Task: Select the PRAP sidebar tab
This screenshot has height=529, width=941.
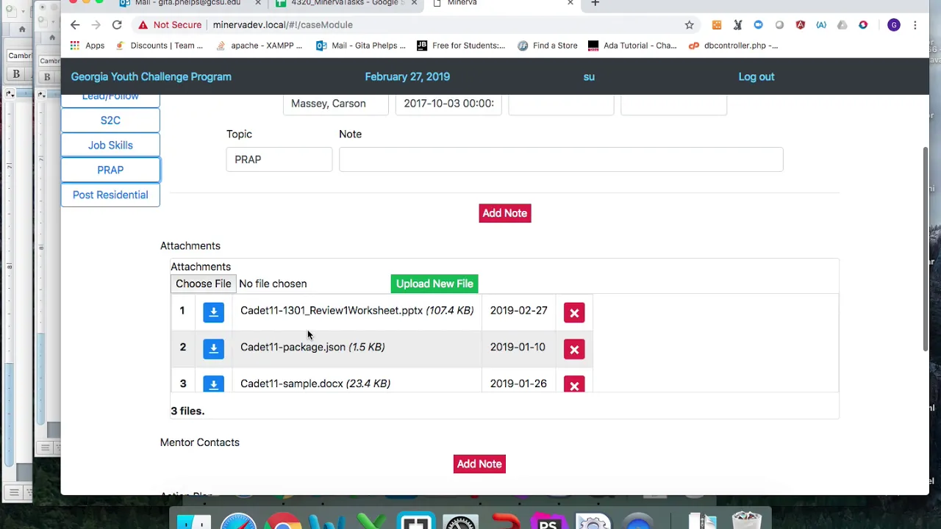Action: point(110,170)
